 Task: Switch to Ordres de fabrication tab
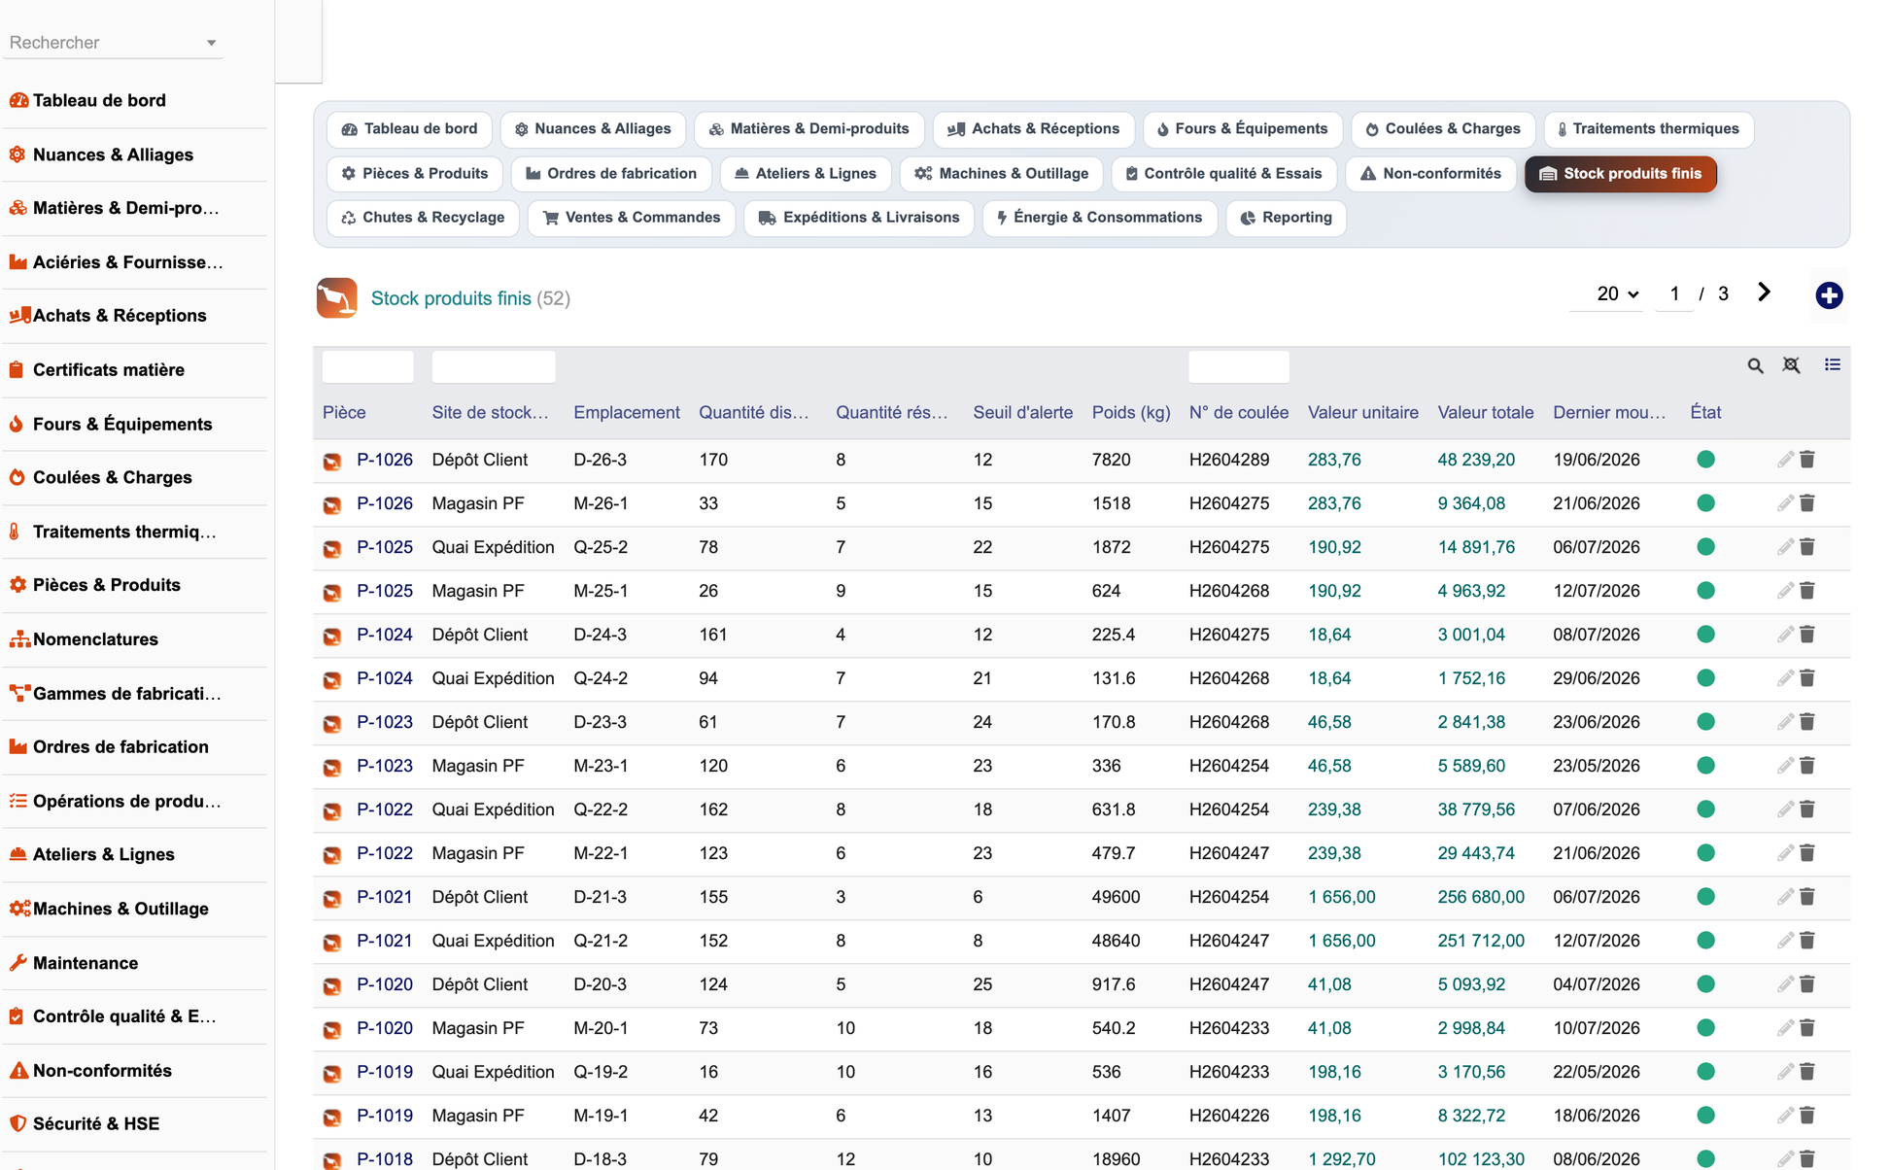[x=611, y=173]
